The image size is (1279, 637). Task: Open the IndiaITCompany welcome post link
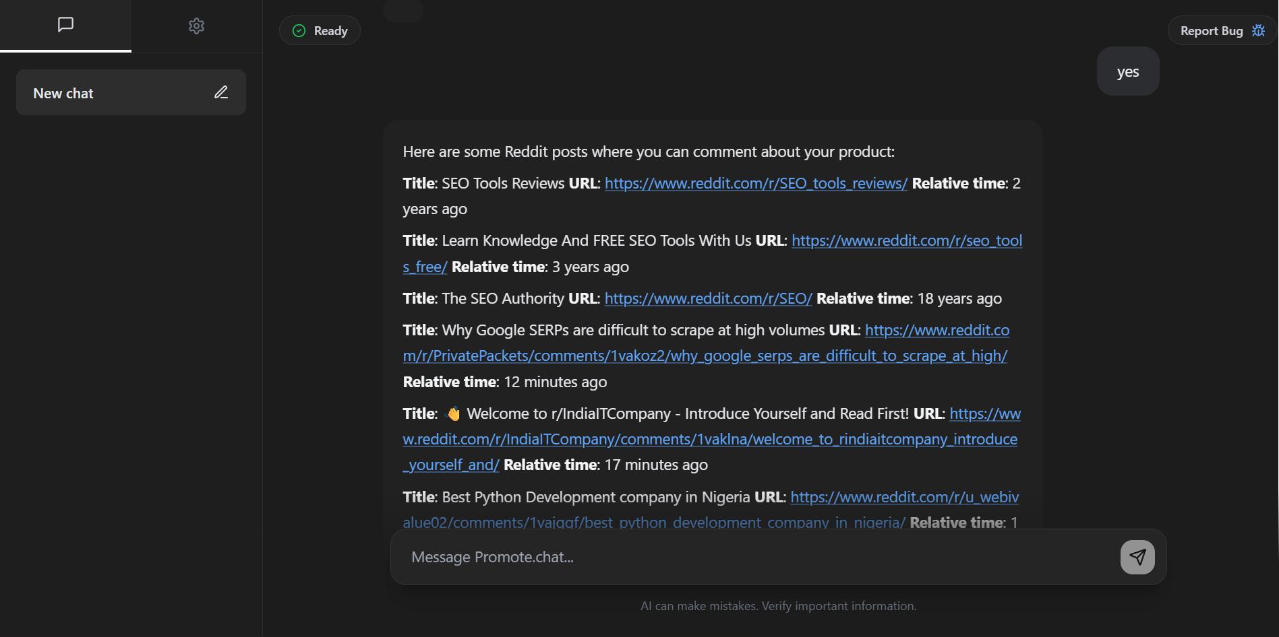click(x=712, y=439)
